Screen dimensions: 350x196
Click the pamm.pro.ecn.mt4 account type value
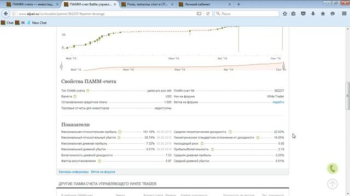click(x=159, y=91)
